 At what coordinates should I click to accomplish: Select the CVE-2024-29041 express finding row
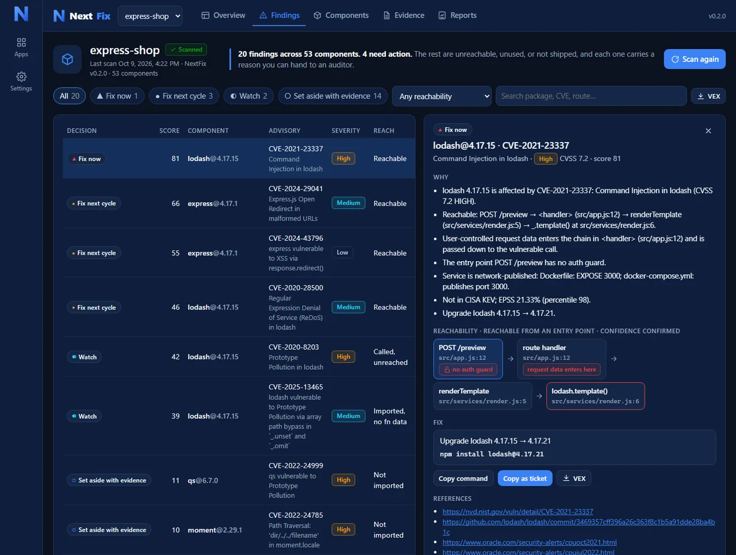(x=239, y=204)
